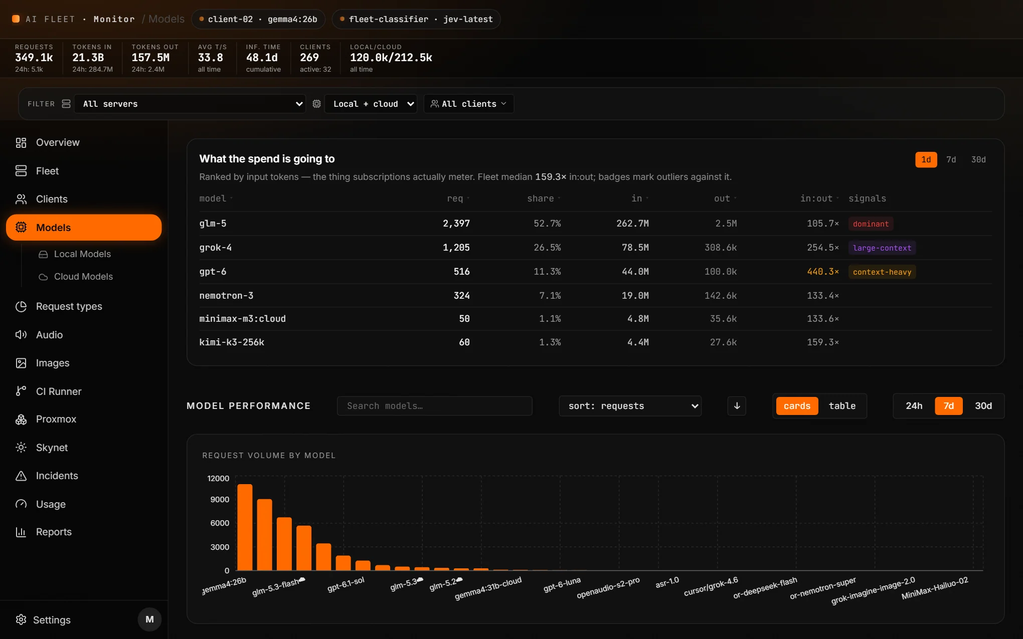Click the tallest bar in request volume chart
This screenshot has height=639, width=1023.
coord(245,527)
